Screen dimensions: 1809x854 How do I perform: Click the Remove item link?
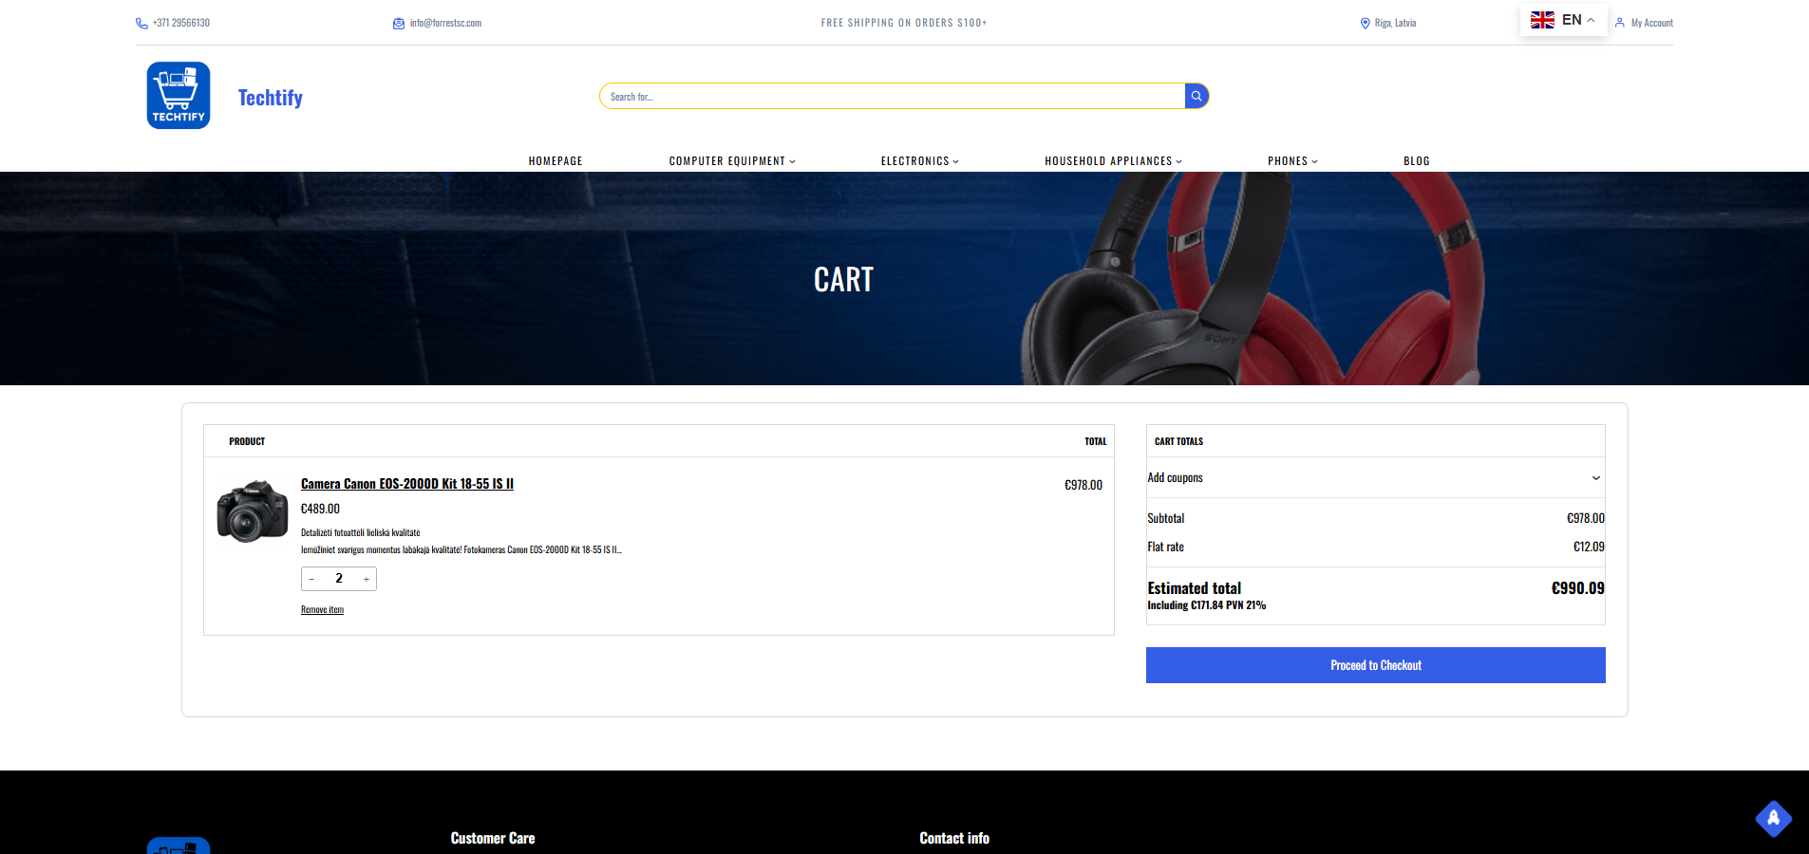tap(322, 610)
